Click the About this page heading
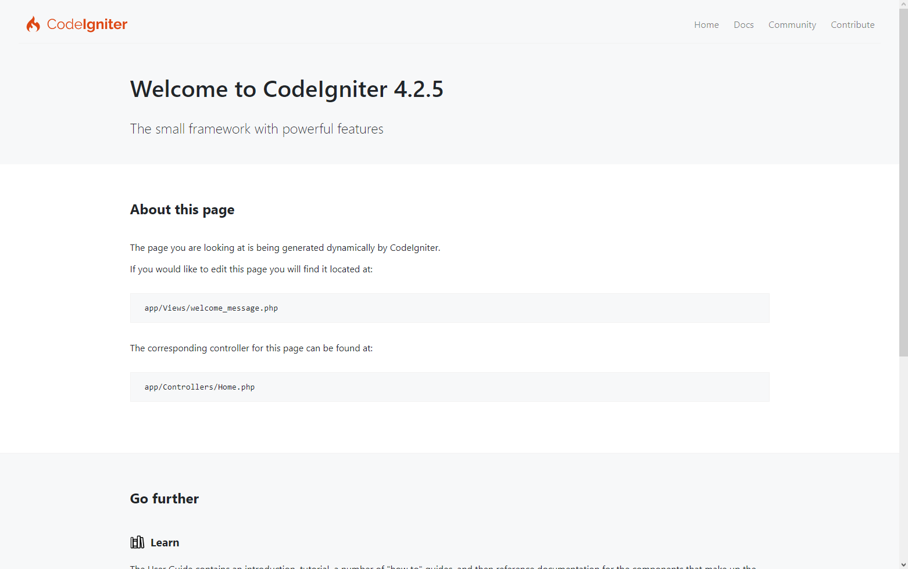 tap(183, 210)
